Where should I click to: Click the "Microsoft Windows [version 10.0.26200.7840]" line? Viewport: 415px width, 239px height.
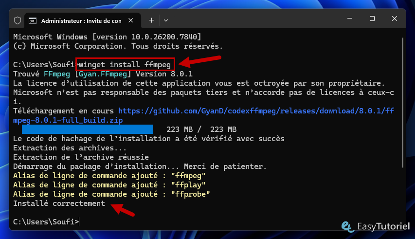pyautogui.click(x=107, y=37)
